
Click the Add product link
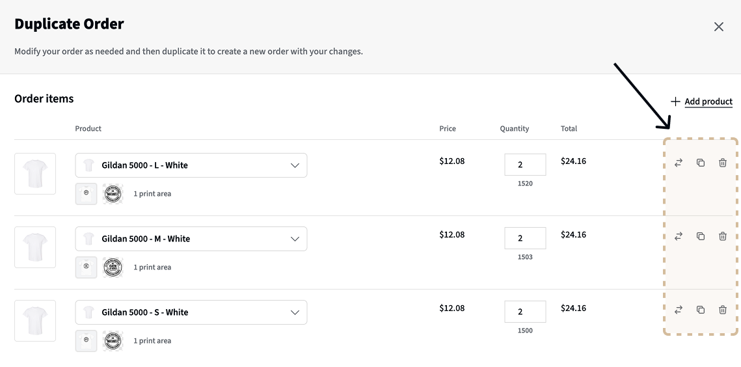click(702, 102)
